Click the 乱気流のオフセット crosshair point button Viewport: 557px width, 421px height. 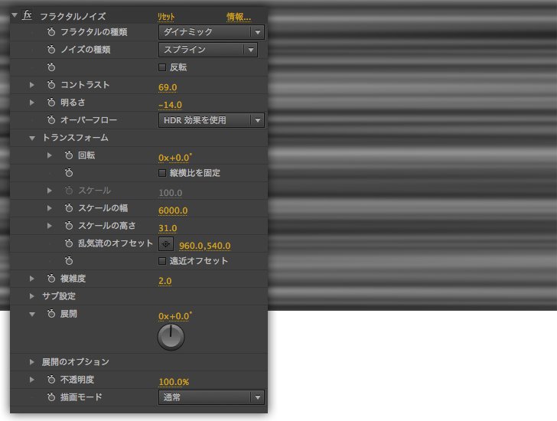click(x=166, y=244)
